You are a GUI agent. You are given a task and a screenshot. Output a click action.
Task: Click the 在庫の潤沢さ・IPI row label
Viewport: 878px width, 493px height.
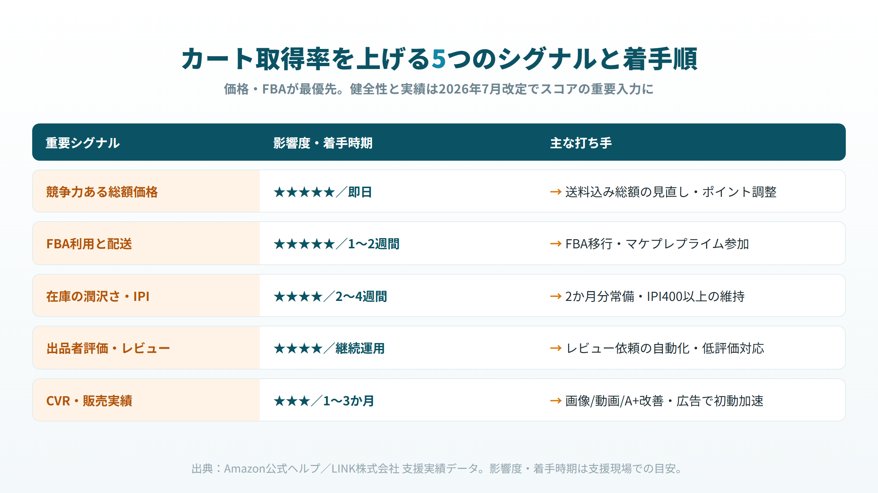[98, 296]
